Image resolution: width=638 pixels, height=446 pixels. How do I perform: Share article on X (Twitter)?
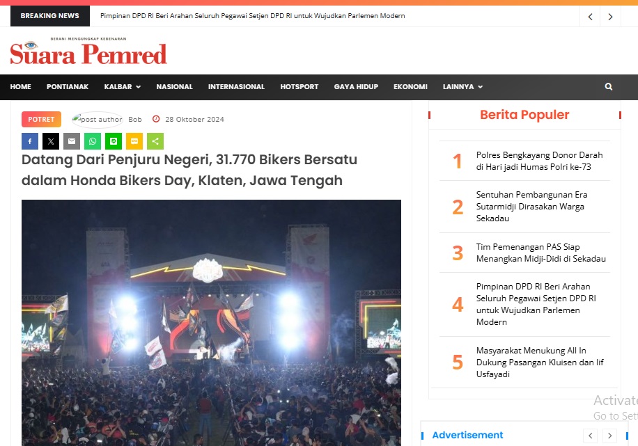tap(51, 141)
